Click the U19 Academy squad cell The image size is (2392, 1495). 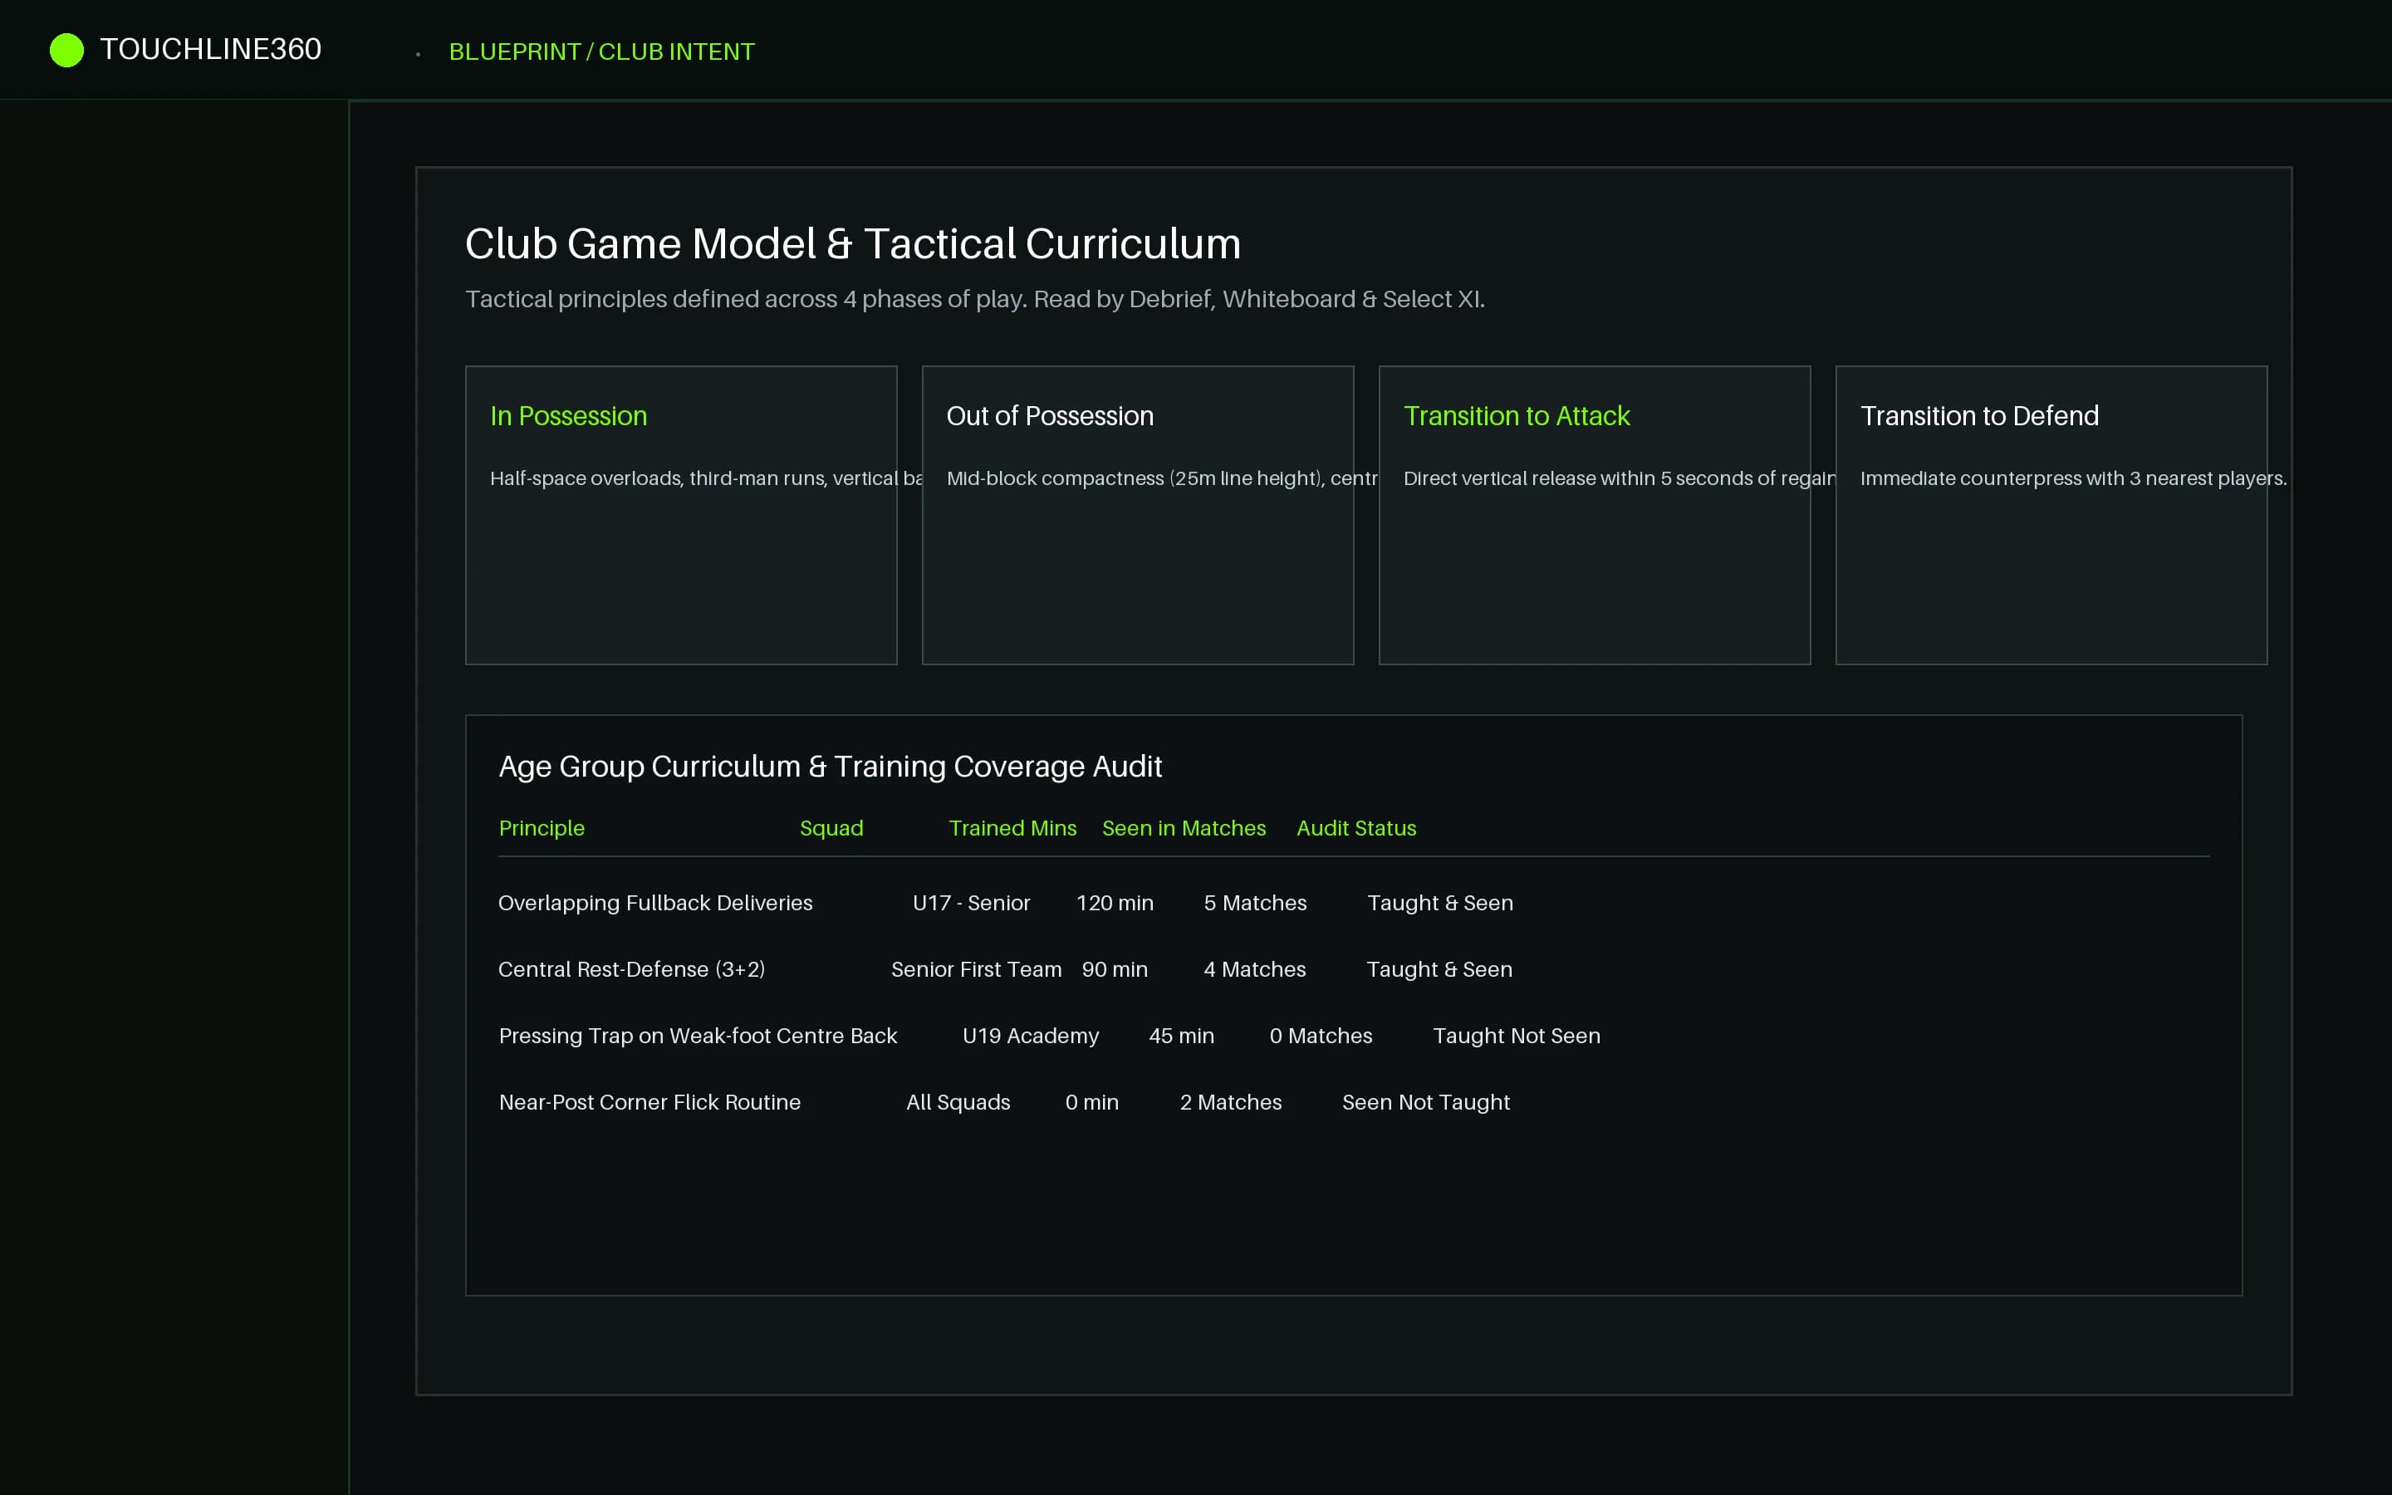pyautogui.click(x=1031, y=1035)
